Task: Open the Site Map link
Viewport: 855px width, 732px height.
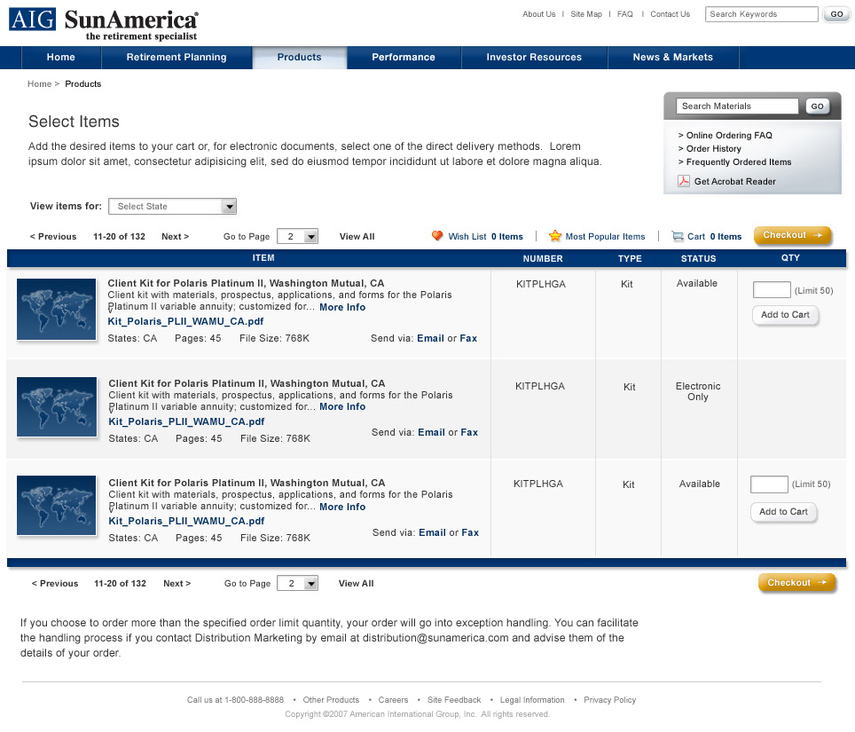Action: click(x=586, y=14)
